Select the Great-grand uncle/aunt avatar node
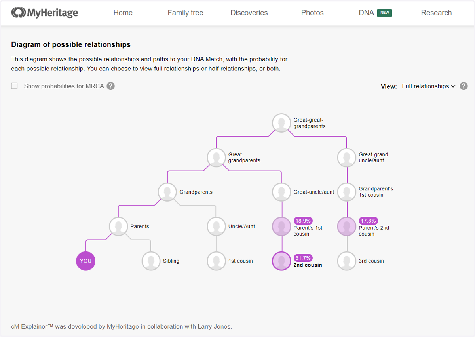 click(x=347, y=158)
